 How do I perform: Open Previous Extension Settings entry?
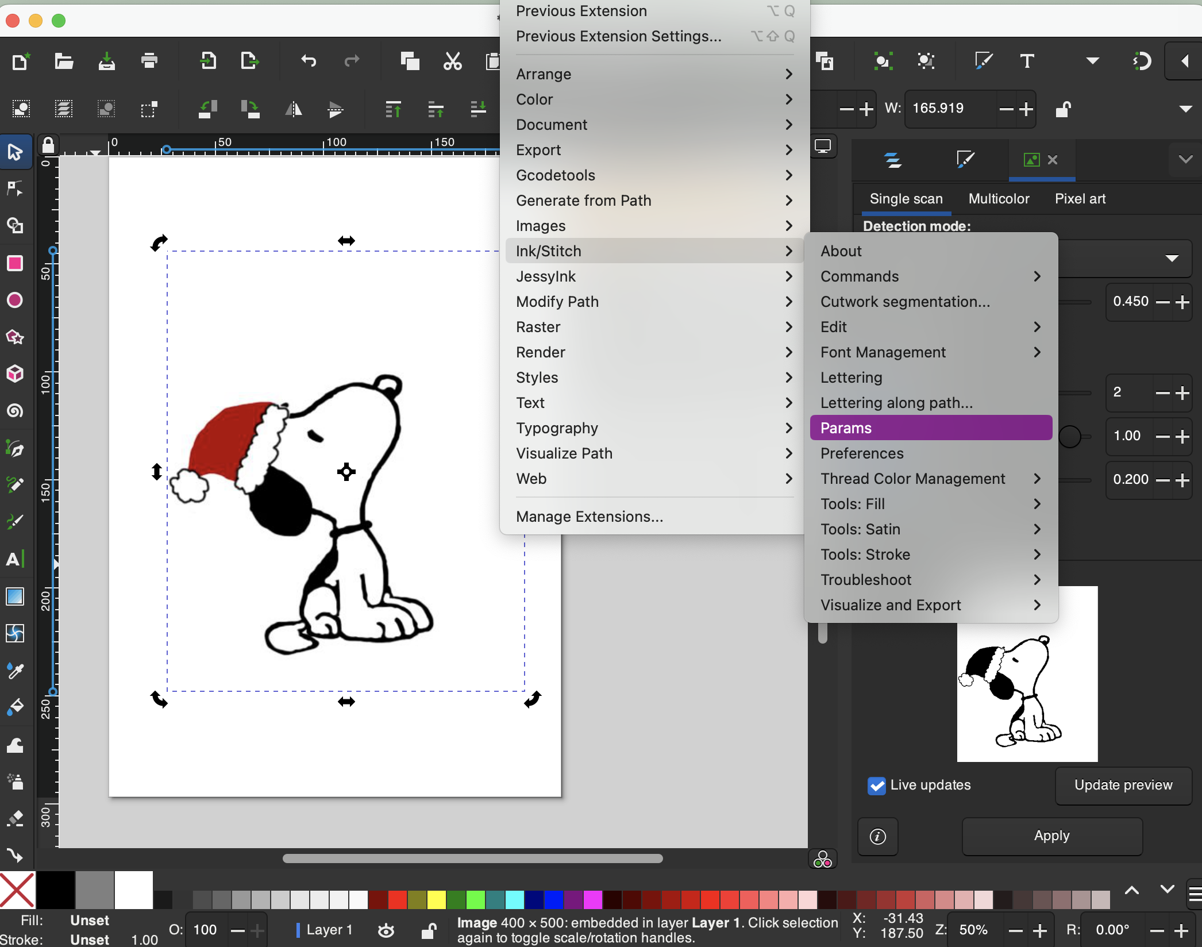654,36
